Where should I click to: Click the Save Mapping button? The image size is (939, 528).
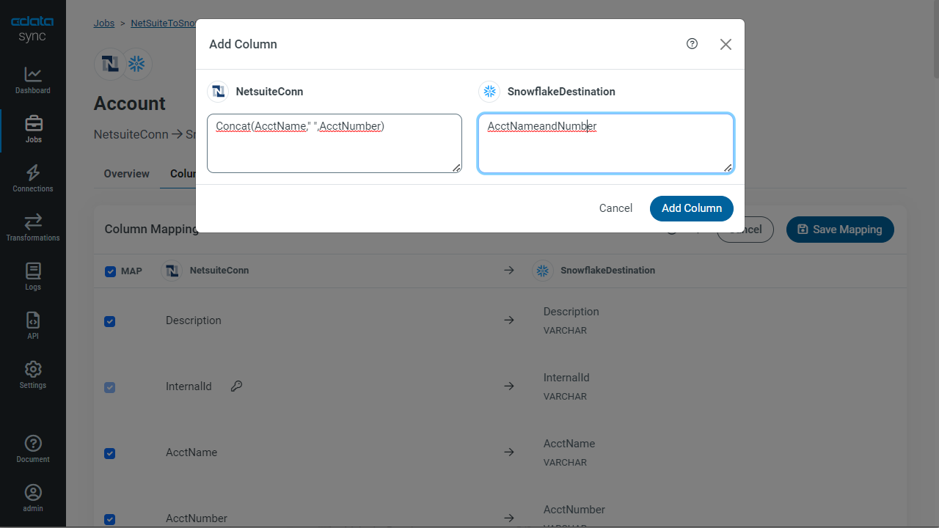(840, 230)
